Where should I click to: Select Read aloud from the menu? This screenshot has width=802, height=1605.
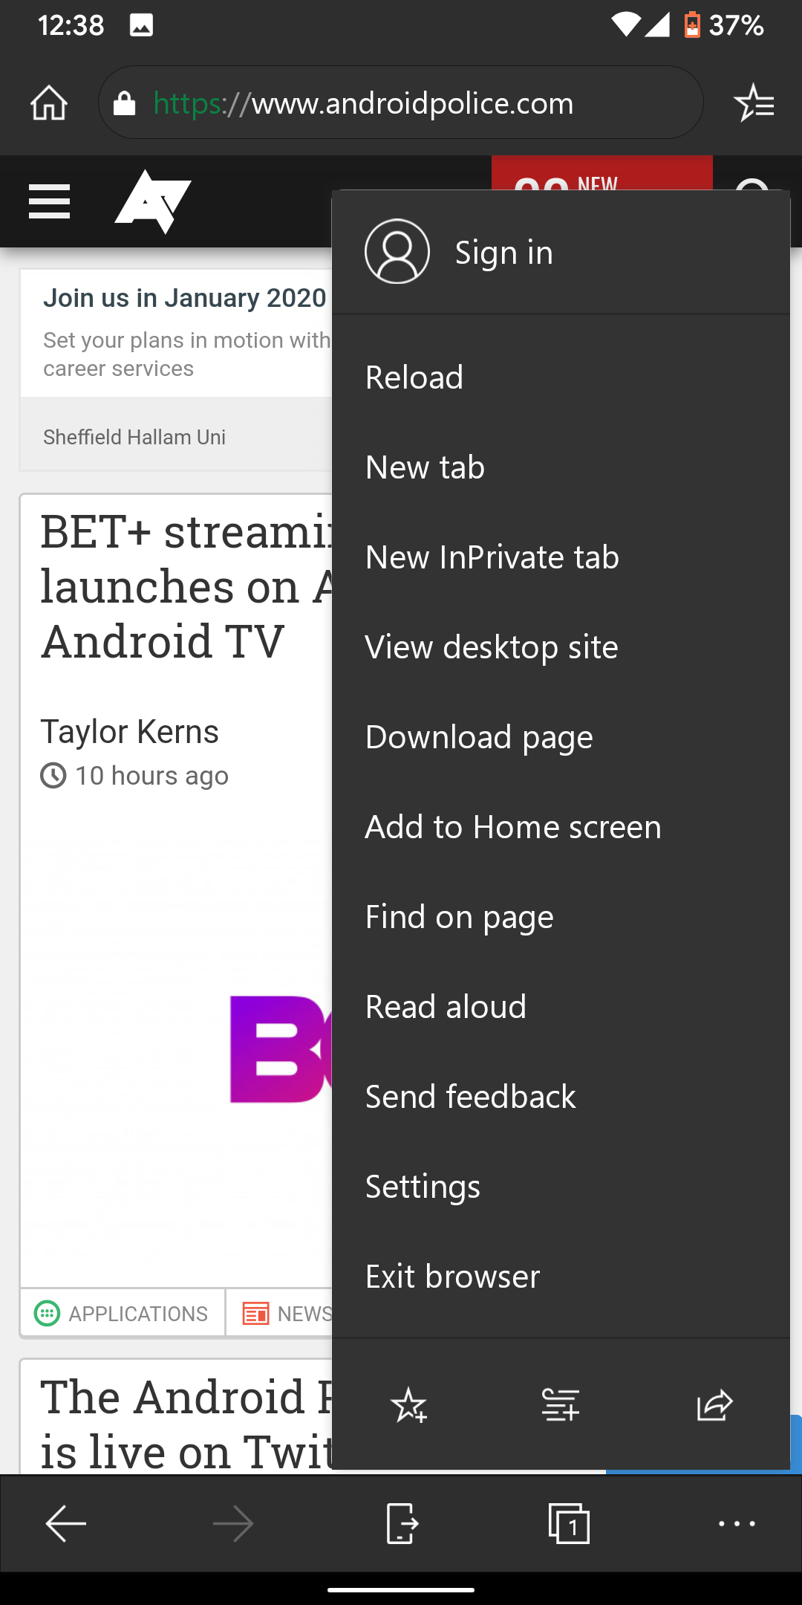445,1006
